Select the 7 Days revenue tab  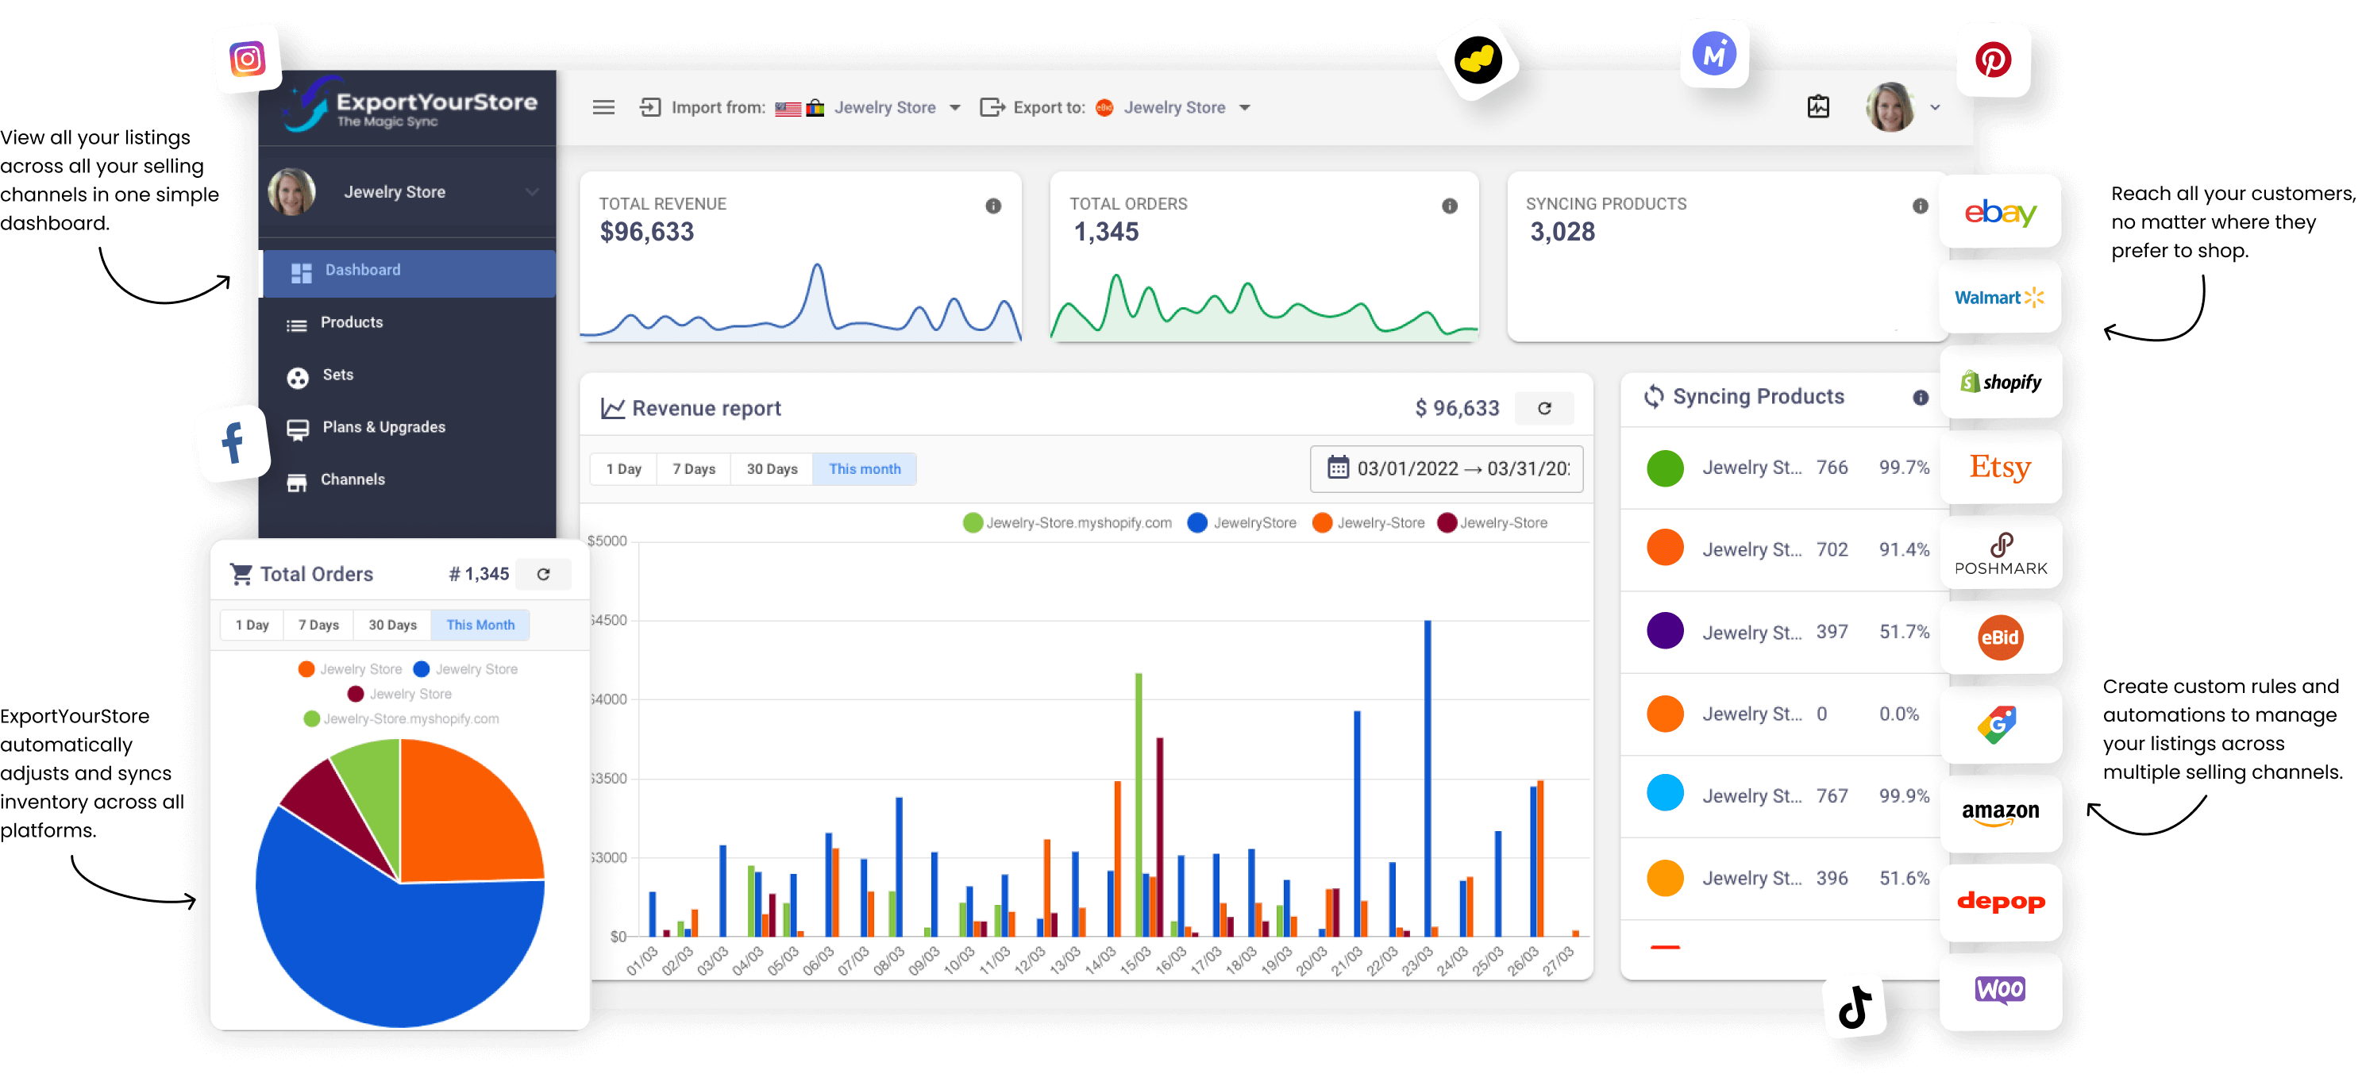tap(693, 468)
